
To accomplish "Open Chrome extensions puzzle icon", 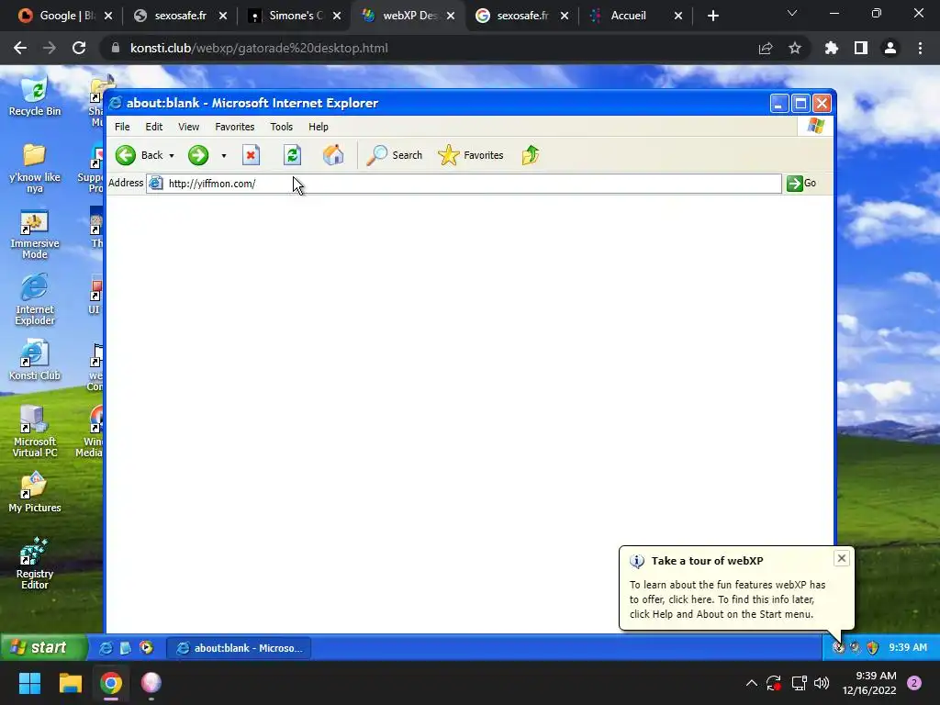I will [x=832, y=48].
